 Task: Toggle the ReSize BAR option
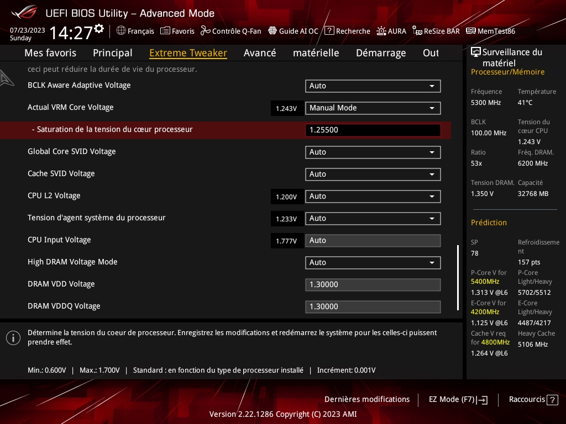pyautogui.click(x=436, y=31)
